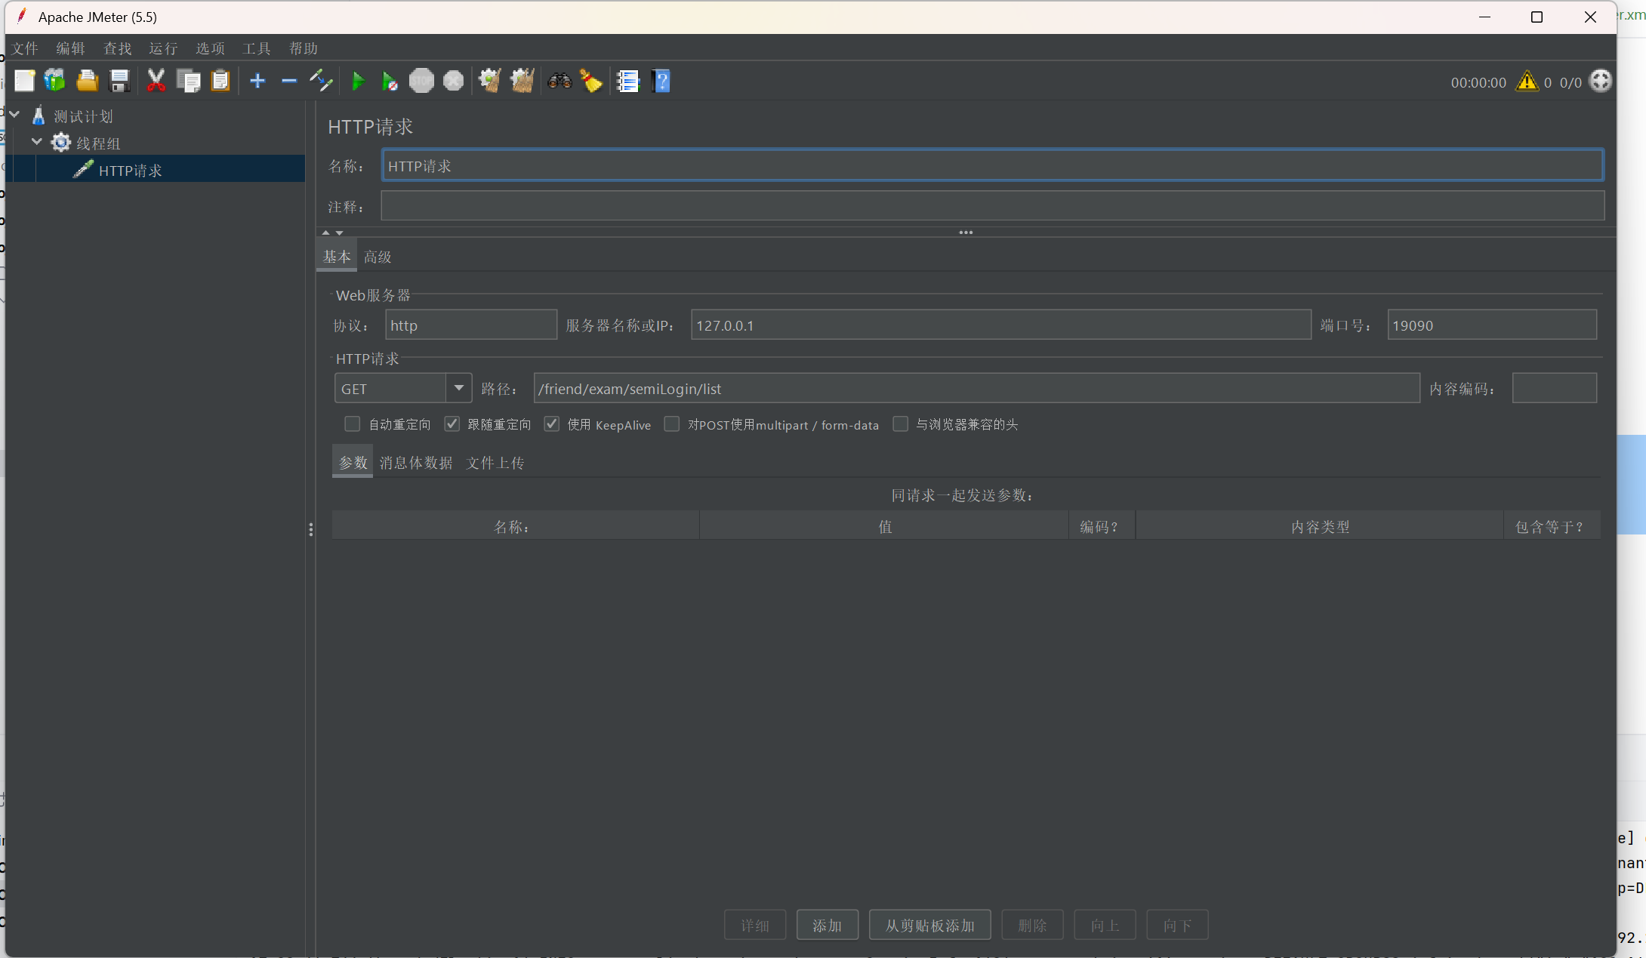Click the Stop test icon

(x=421, y=81)
